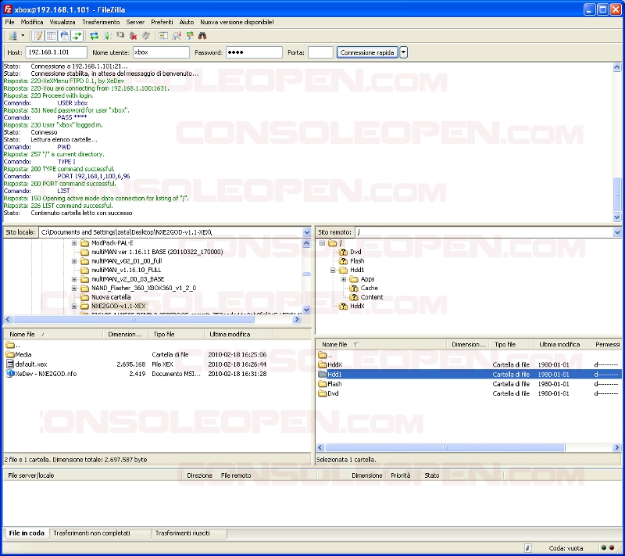Click the default.xex file icon

coord(10,364)
